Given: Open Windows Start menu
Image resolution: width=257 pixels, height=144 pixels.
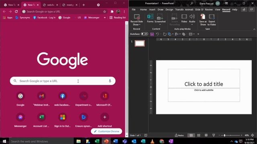Looking at the screenshot, I should tap(4, 141).
